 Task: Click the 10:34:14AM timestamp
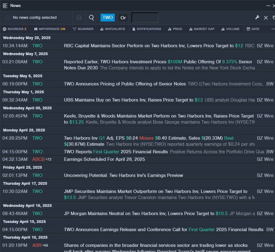click(x=15, y=46)
